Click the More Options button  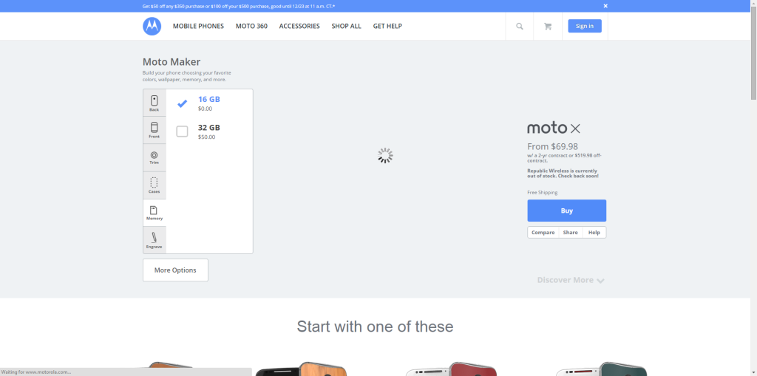click(175, 270)
